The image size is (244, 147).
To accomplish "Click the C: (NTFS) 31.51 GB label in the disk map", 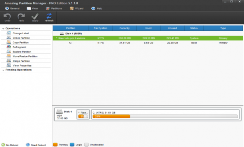I will tap(104, 113).
